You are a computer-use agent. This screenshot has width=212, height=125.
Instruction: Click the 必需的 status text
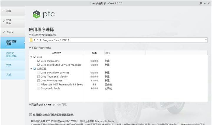click(108, 88)
